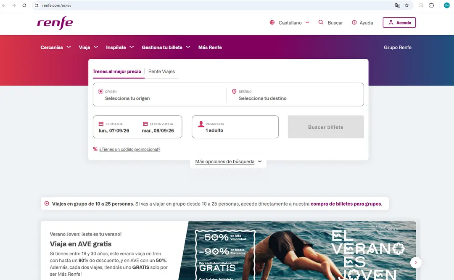The height and width of the screenshot is (280, 454).
Task: Open the Castellano language dropdown
Action: (x=294, y=23)
